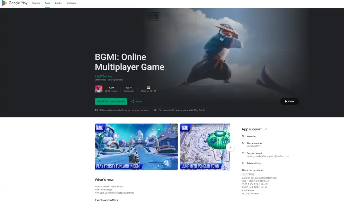Viewport: 344px width, 202px height.
Task: Open the Privacy Policy link
Action: [x=254, y=163]
